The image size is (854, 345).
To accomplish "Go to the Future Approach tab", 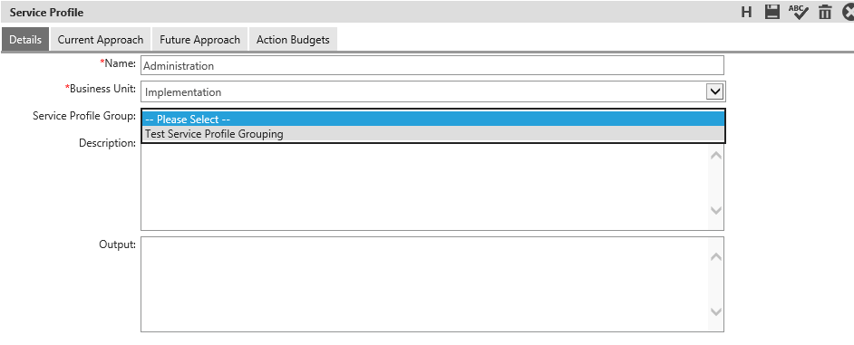I will click(199, 40).
